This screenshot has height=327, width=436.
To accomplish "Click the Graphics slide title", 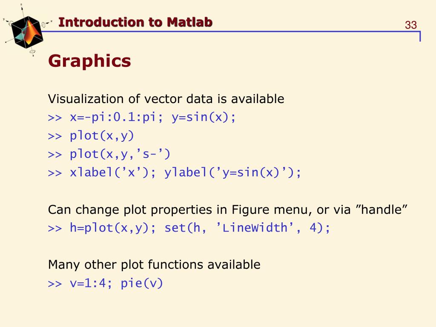I will click(89, 60).
